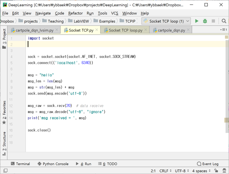229x174 pixels.
Task: Run the selected Socket TCP loop configuration
Action: [x=196, y=21]
